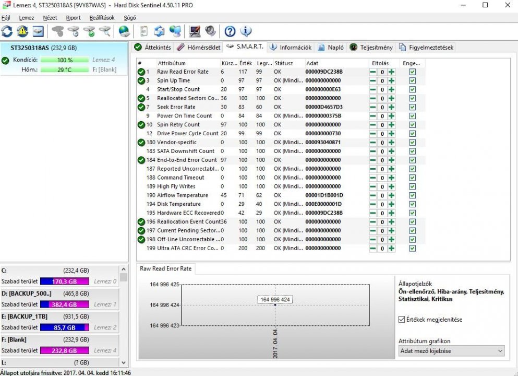Sort by the Státusz column header
The height and width of the screenshot is (376, 518).
click(288, 63)
